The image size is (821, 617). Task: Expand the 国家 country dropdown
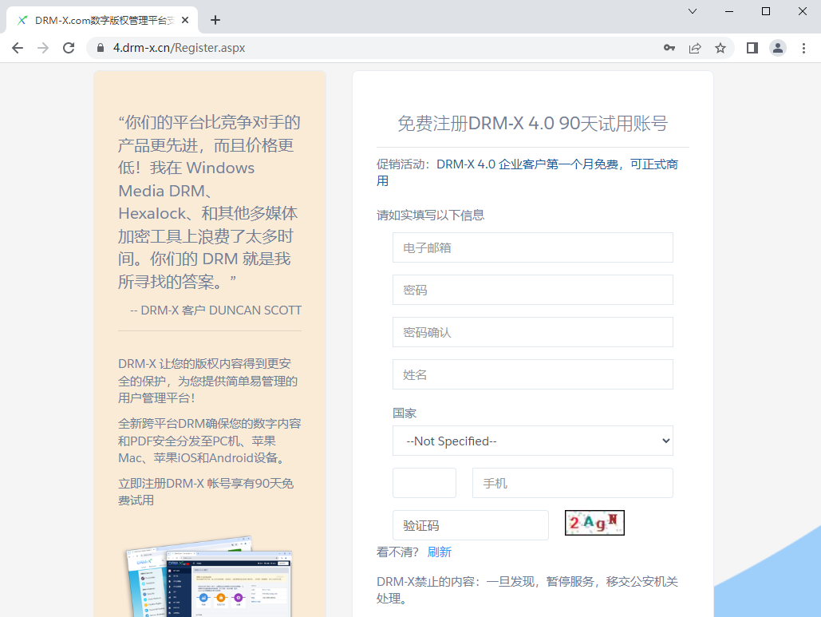[x=532, y=441]
